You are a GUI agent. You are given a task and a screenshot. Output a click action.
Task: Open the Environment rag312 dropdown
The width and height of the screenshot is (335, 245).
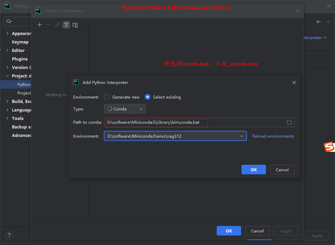coord(175,136)
